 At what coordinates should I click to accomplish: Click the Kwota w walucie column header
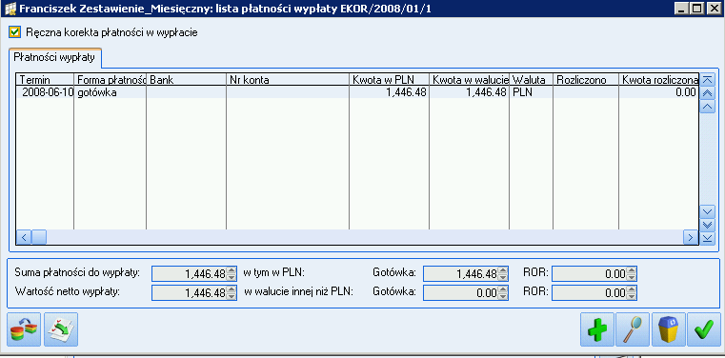[469, 79]
